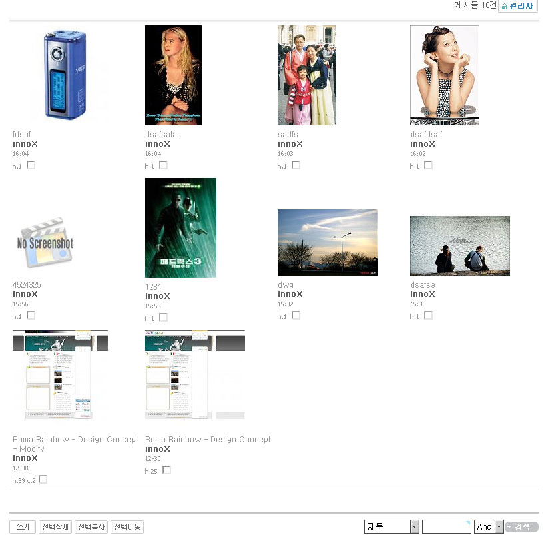550x535 pixels.
Task: Open the blonde woman photo thumbnail
Action: (x=173, y=75)
